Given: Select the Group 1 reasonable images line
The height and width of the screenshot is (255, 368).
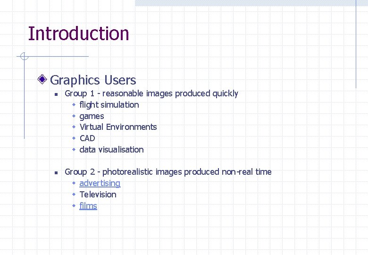Looking at the screenshot, I should point(151,93).
